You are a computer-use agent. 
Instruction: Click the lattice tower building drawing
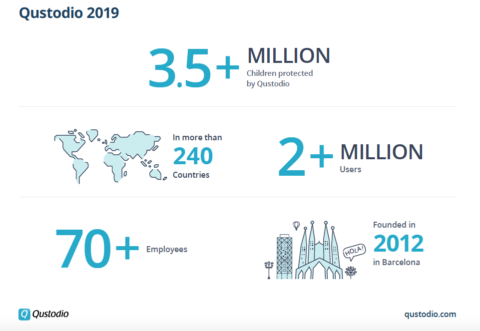point(284,257)
